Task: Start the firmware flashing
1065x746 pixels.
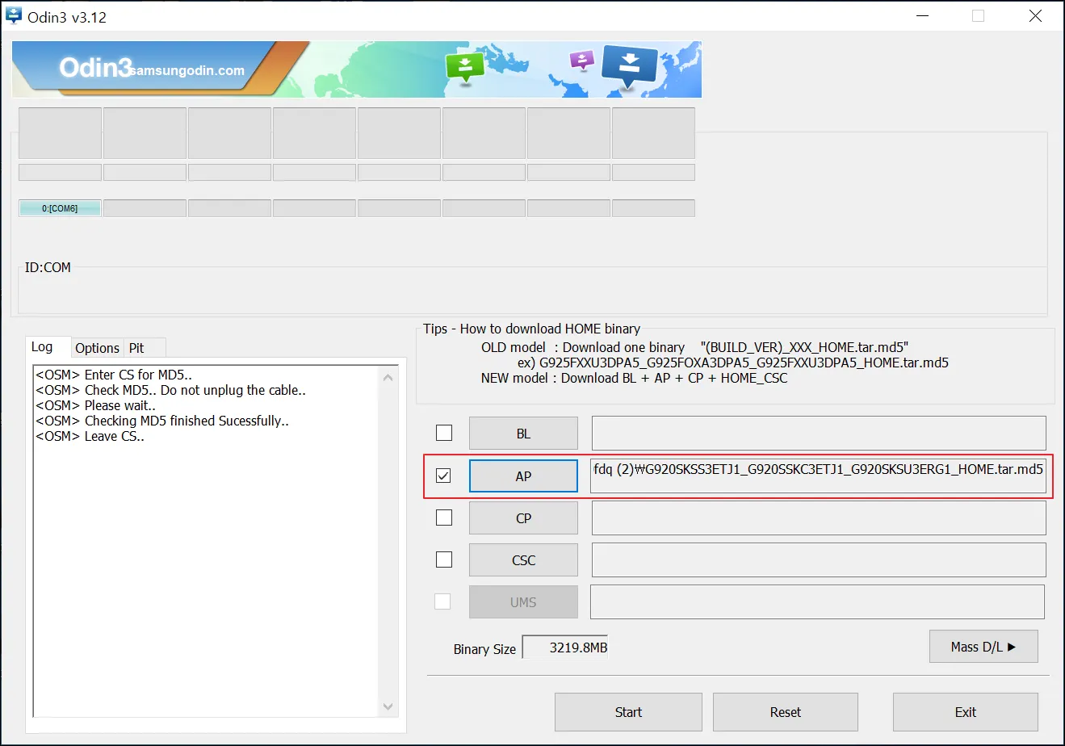Action: (628, 712)
